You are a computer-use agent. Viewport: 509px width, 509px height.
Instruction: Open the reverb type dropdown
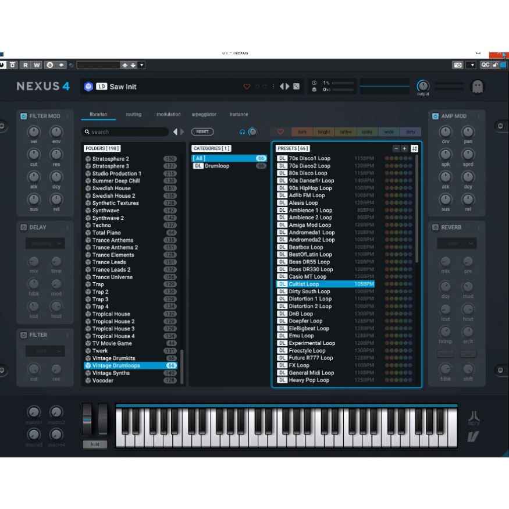tap(457, 244)
